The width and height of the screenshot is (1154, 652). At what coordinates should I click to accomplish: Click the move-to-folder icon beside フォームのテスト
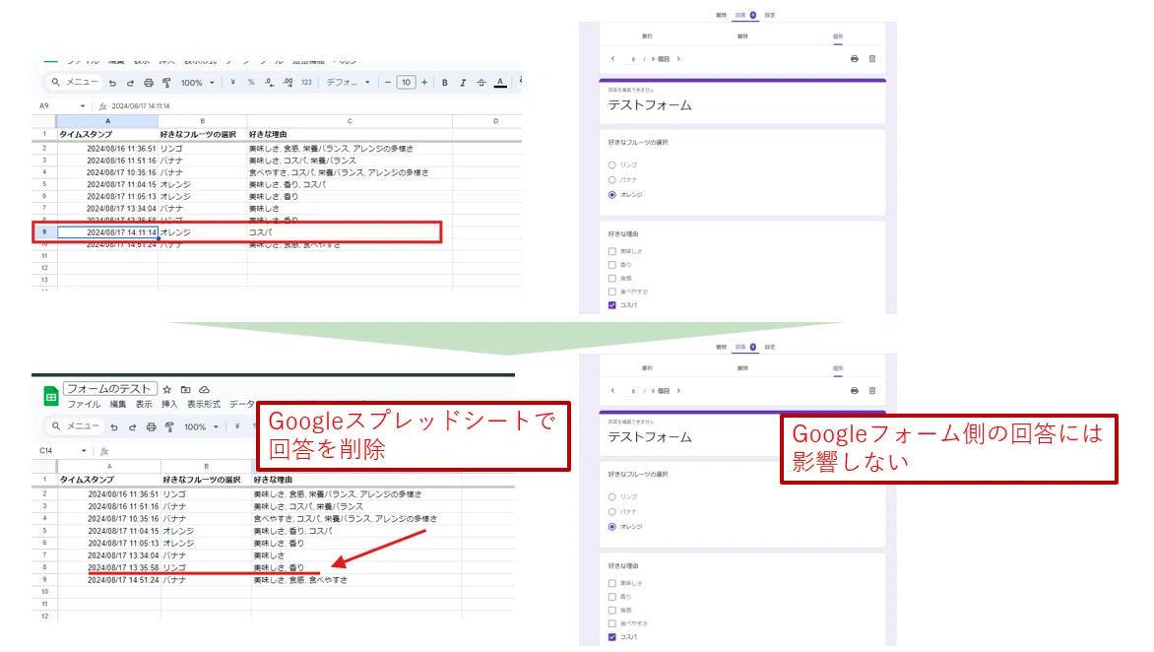185,389
